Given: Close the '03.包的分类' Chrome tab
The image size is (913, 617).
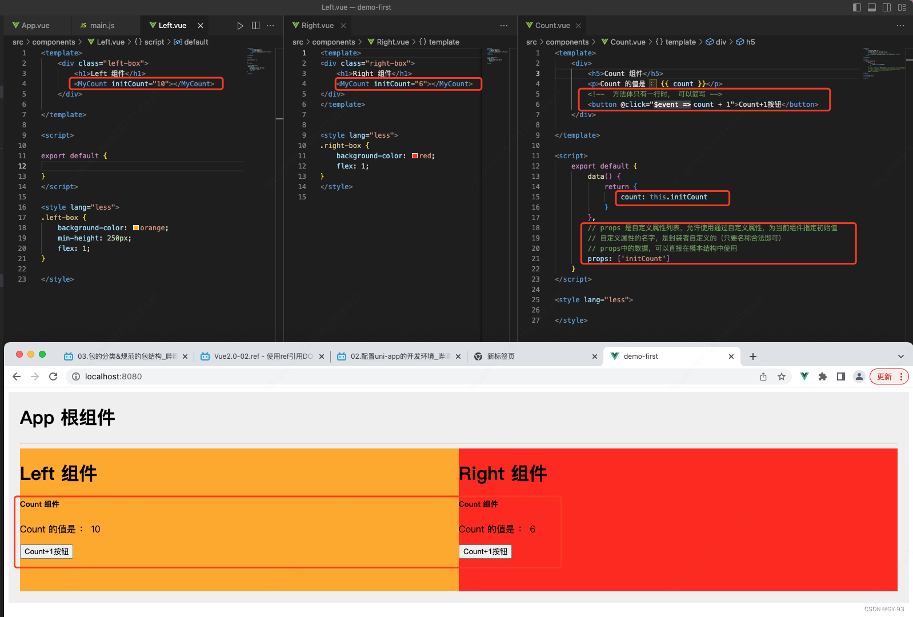Looking at the screenshot, I should 185,356.
